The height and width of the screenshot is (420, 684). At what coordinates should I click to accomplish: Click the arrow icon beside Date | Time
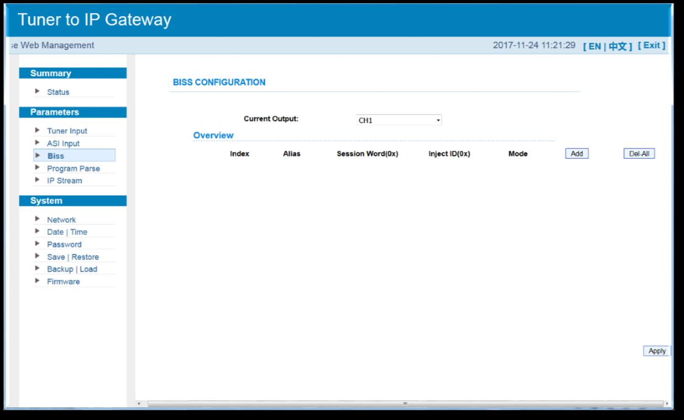click(37, 231)
